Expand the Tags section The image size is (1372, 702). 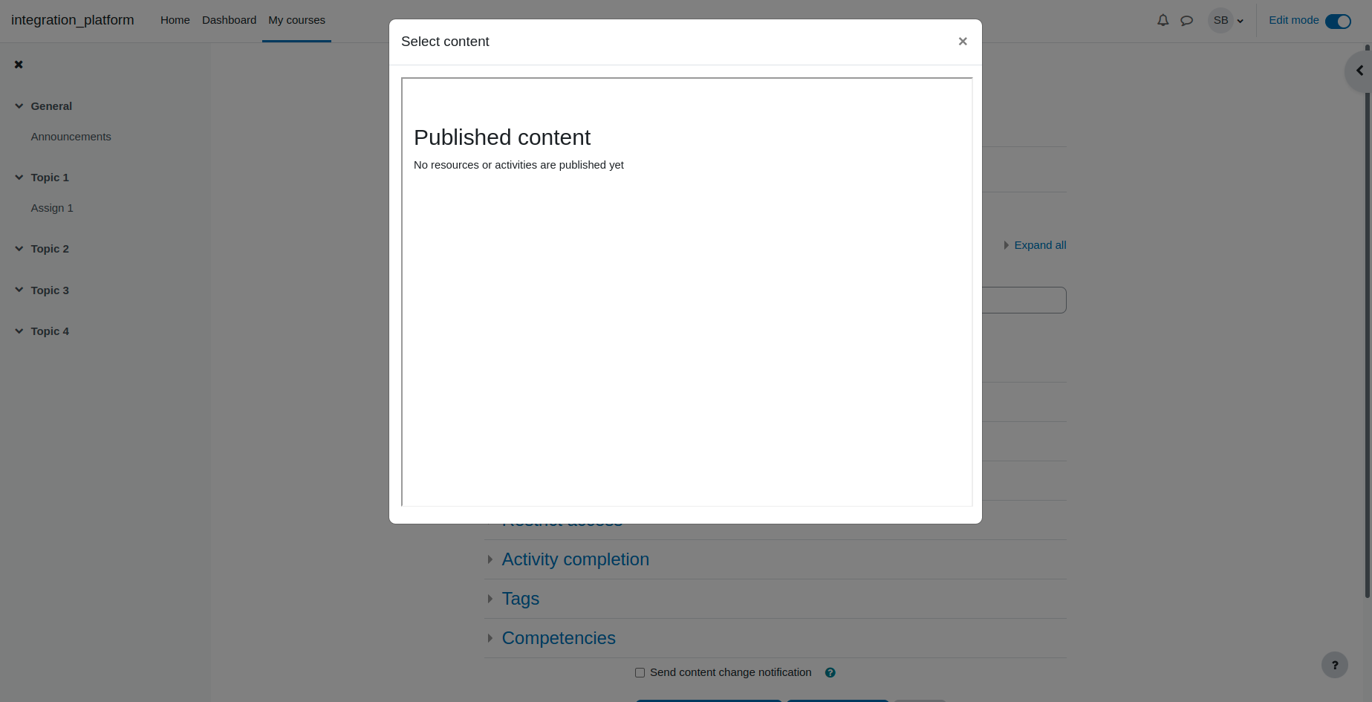coord(520,599)
